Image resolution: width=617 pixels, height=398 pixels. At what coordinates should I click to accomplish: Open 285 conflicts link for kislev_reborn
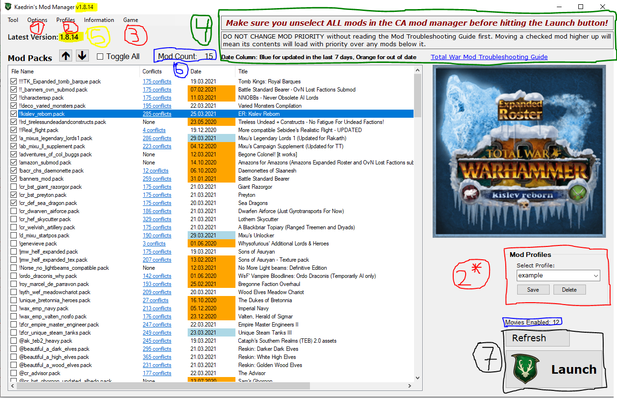(x=157, y=114)
